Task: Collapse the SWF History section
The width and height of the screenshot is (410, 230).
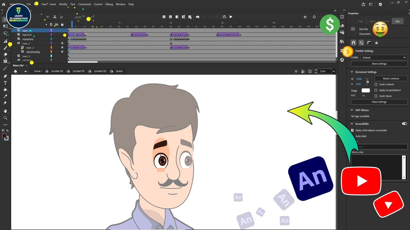Action: [x=352, y=110]
